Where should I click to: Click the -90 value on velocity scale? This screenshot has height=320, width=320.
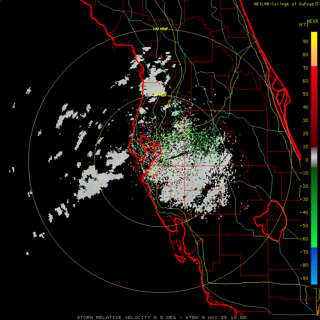point(304,278)
